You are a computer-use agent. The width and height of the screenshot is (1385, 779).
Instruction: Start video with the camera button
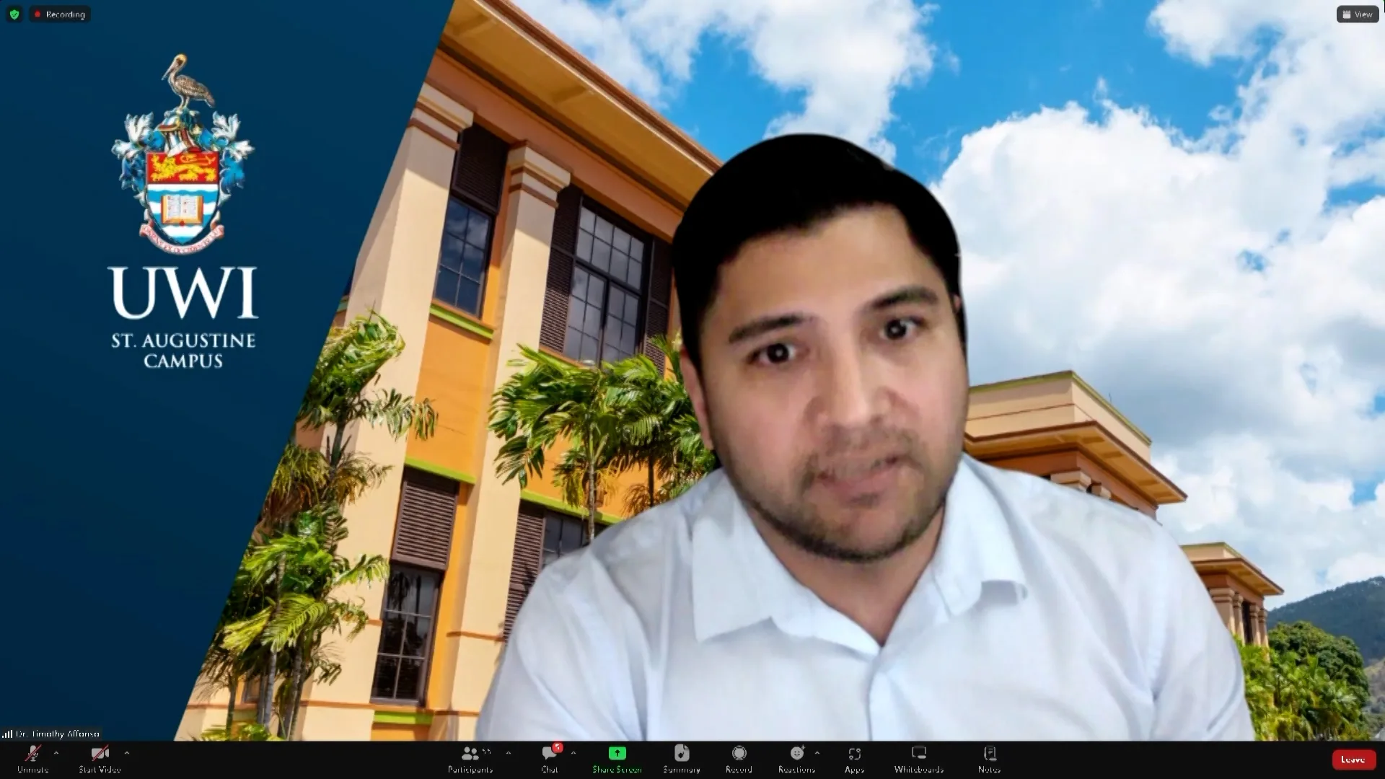100,758
